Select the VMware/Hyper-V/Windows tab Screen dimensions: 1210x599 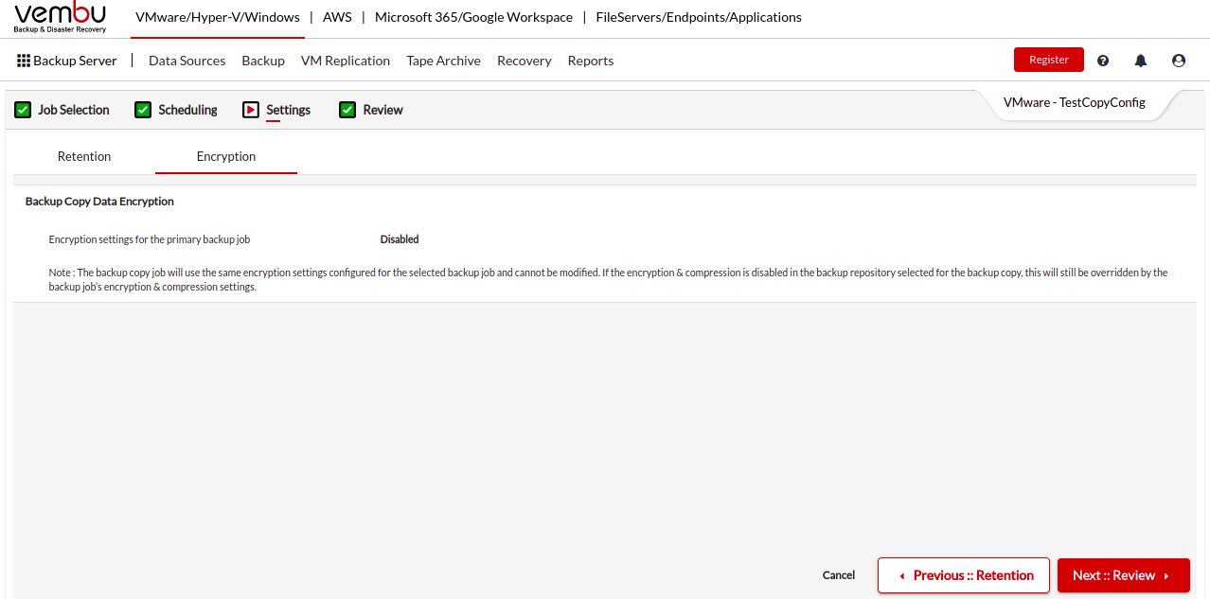(x=218, y=17)
